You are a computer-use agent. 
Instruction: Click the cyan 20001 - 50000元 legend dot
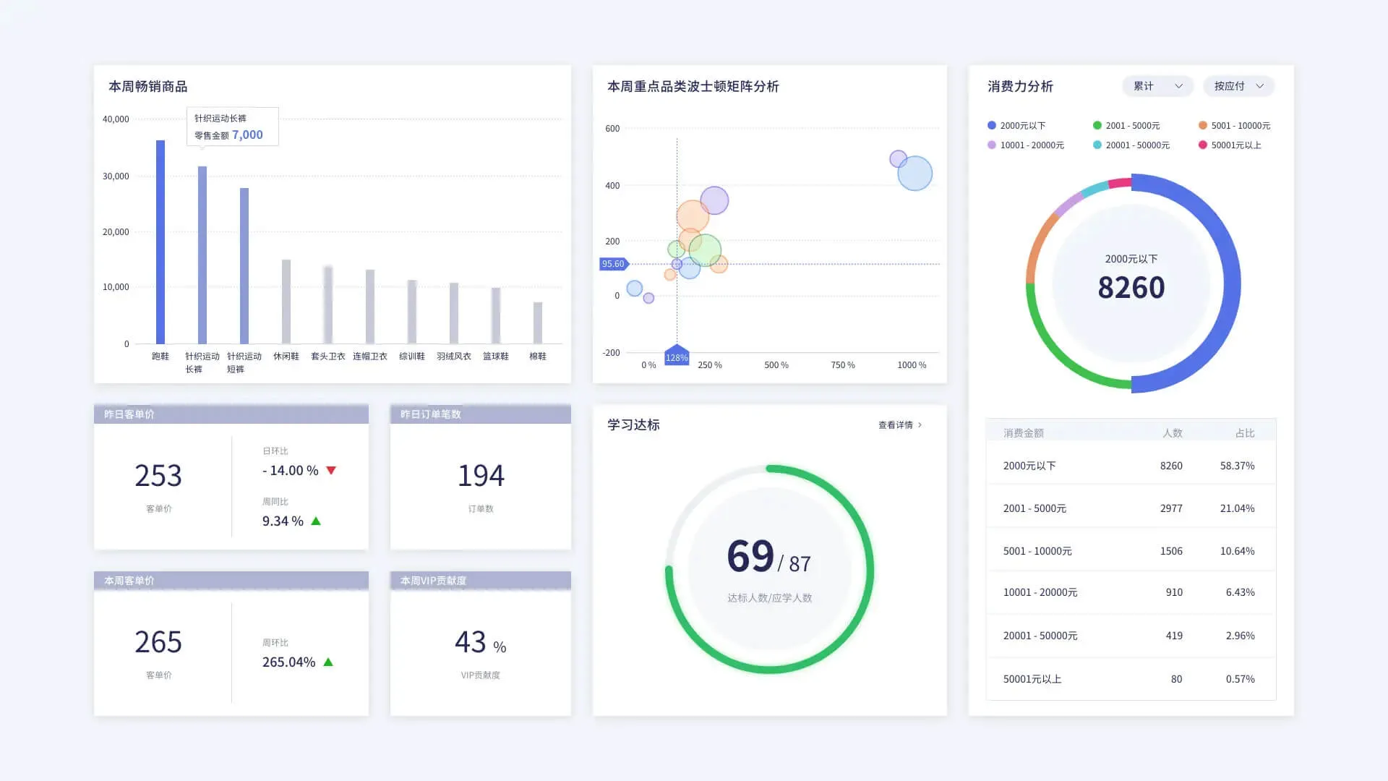(x=1097, y=145)
